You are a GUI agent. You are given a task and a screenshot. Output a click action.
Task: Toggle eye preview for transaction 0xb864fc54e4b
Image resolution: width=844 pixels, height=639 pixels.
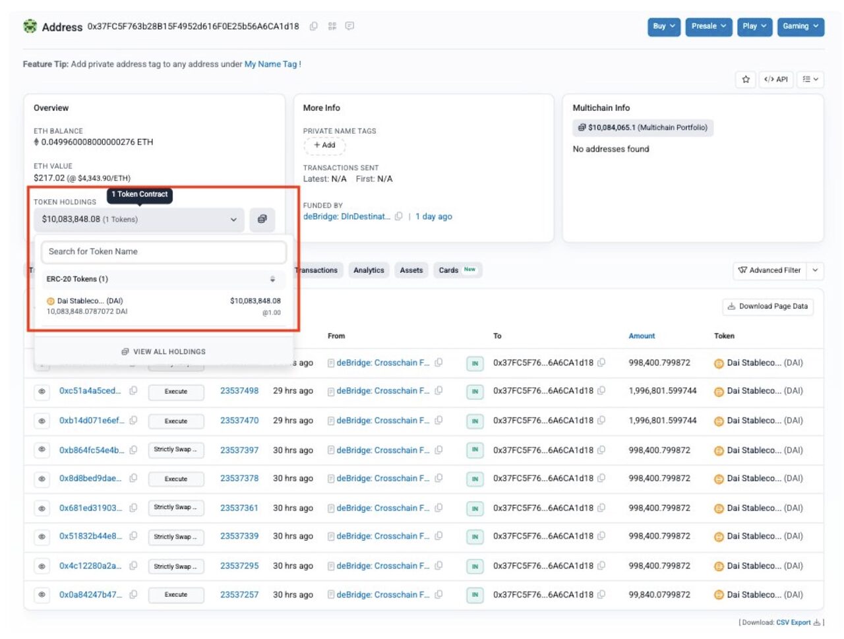tap(42, 450)
